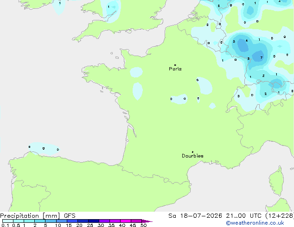Click the legend swatch between 0.1 and 0.5
The image size is (294, 227).
pos(8,221)
